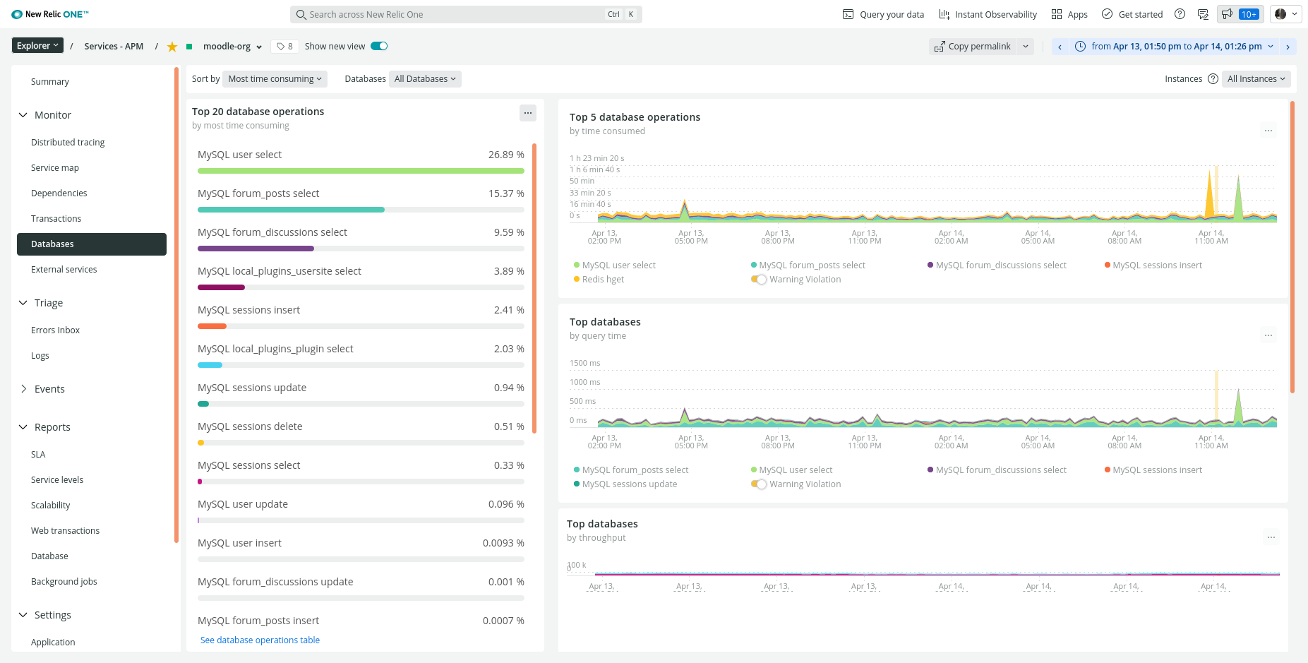The height and width of the screenshot is (663, 1308).
Task: Click the Copy permalink button
Action: 973,47
